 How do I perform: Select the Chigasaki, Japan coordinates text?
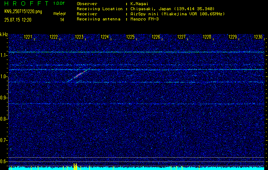pos(173,8)
